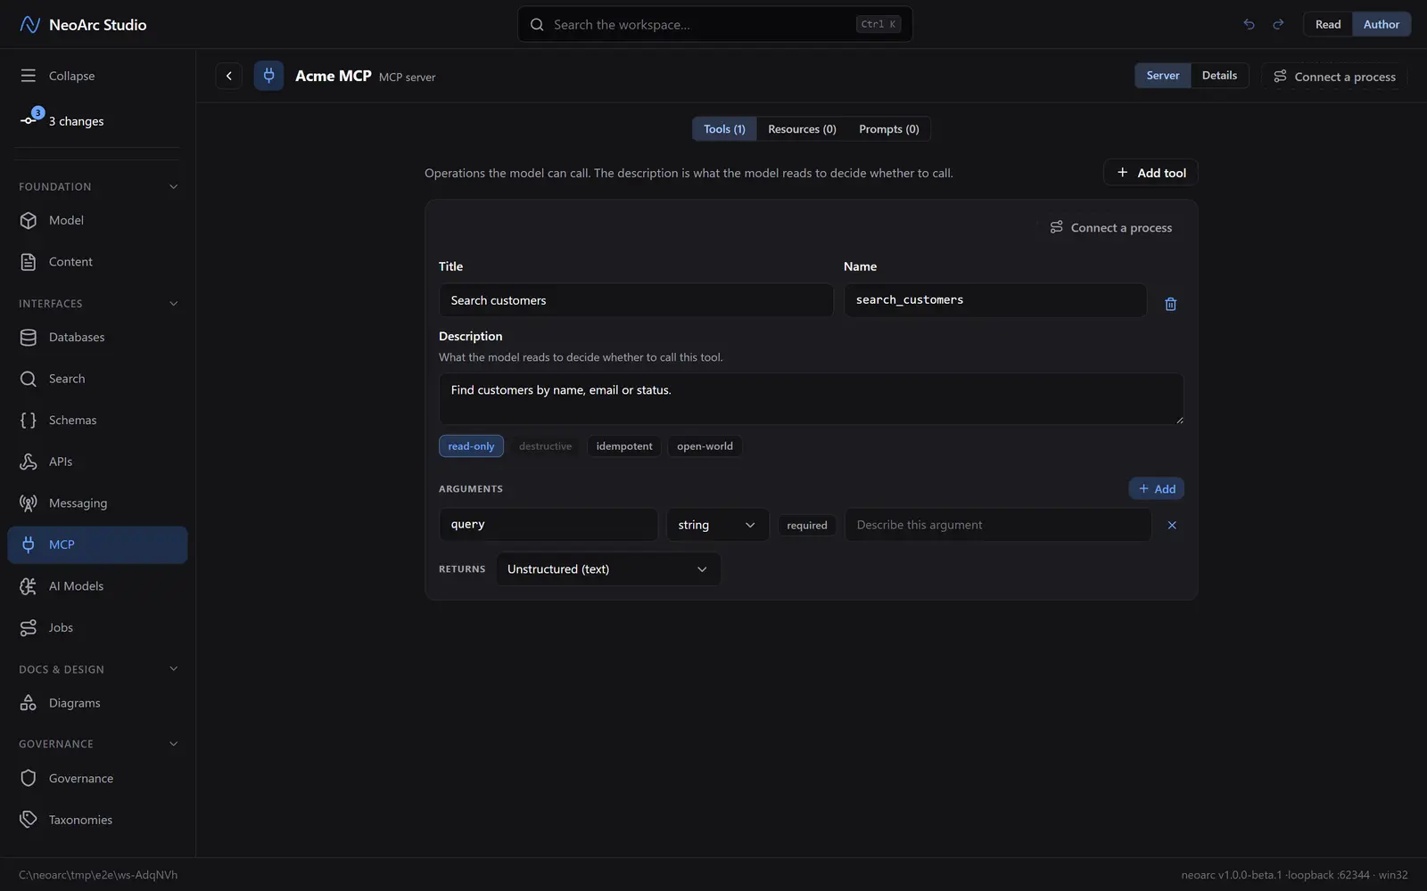Open the Databases section in sidebar
The image size is (1427, 891).
pyautogui.click(x=97, y=337)
